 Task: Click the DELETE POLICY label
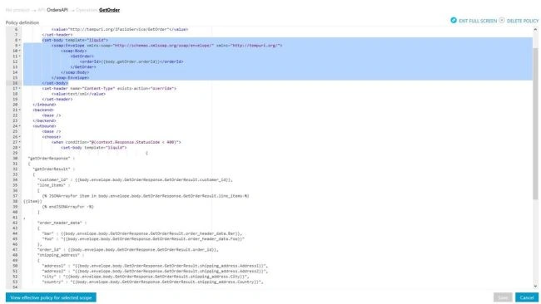(x=523, y=21)
